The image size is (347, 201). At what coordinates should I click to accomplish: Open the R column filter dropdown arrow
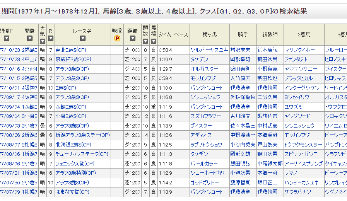pyautogui.click(x=50, y=39)
